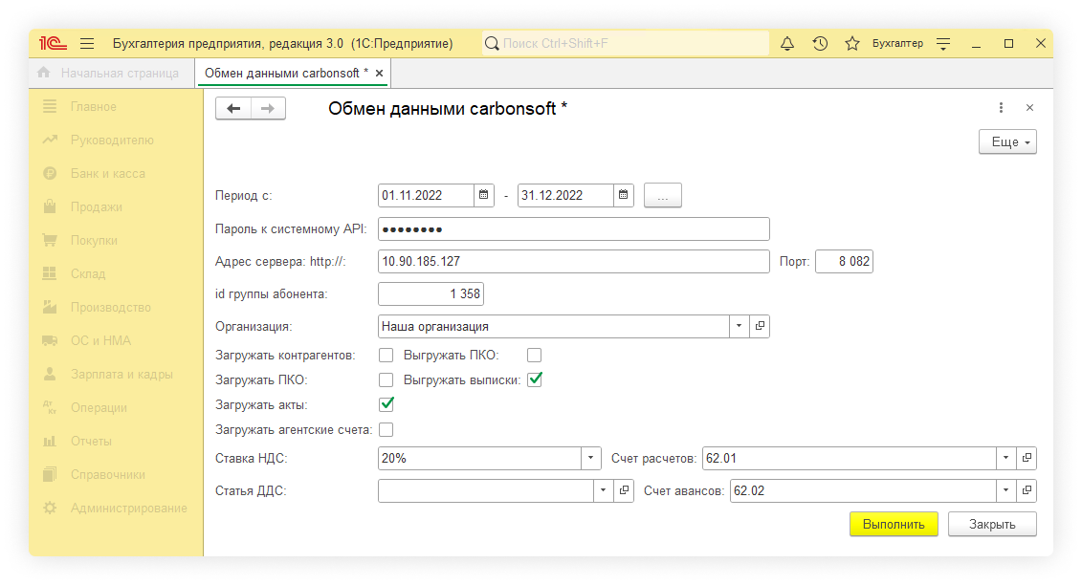Open calendar picker for end date

[624, 195]
